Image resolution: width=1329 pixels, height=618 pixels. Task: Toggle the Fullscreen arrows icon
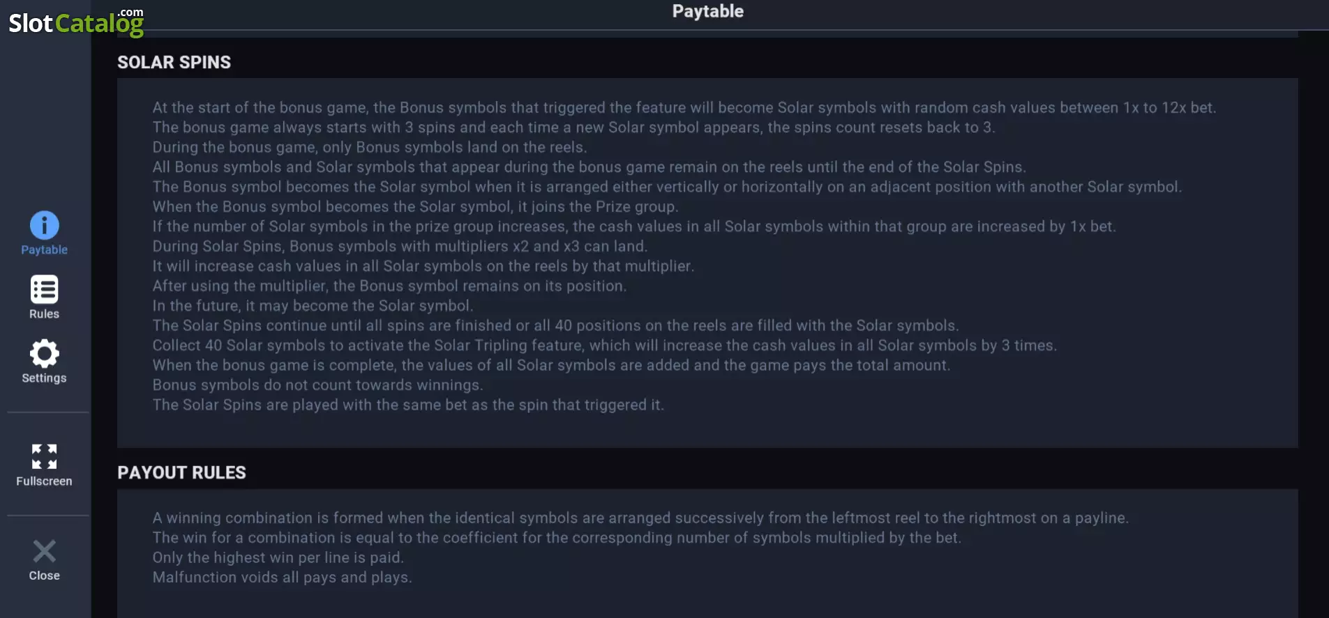click(44, 456)
